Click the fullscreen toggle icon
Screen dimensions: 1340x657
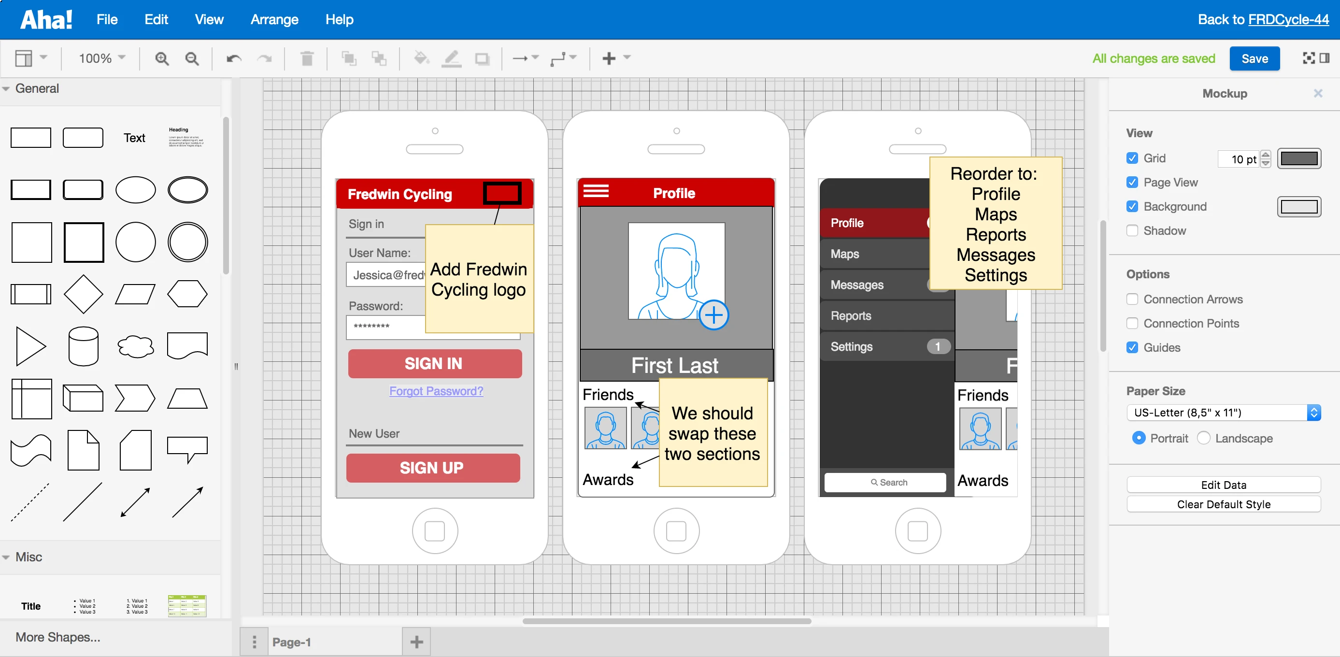point(1308,58)
